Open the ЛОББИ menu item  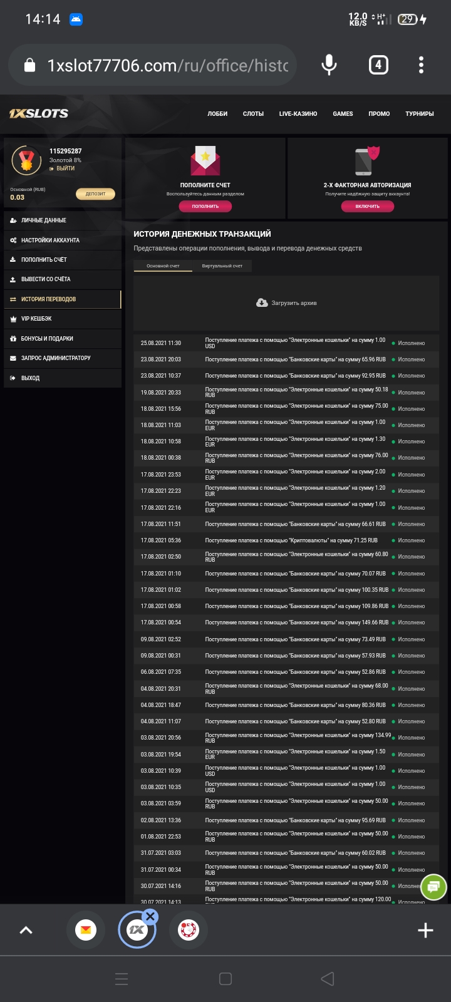pos(217,114)
